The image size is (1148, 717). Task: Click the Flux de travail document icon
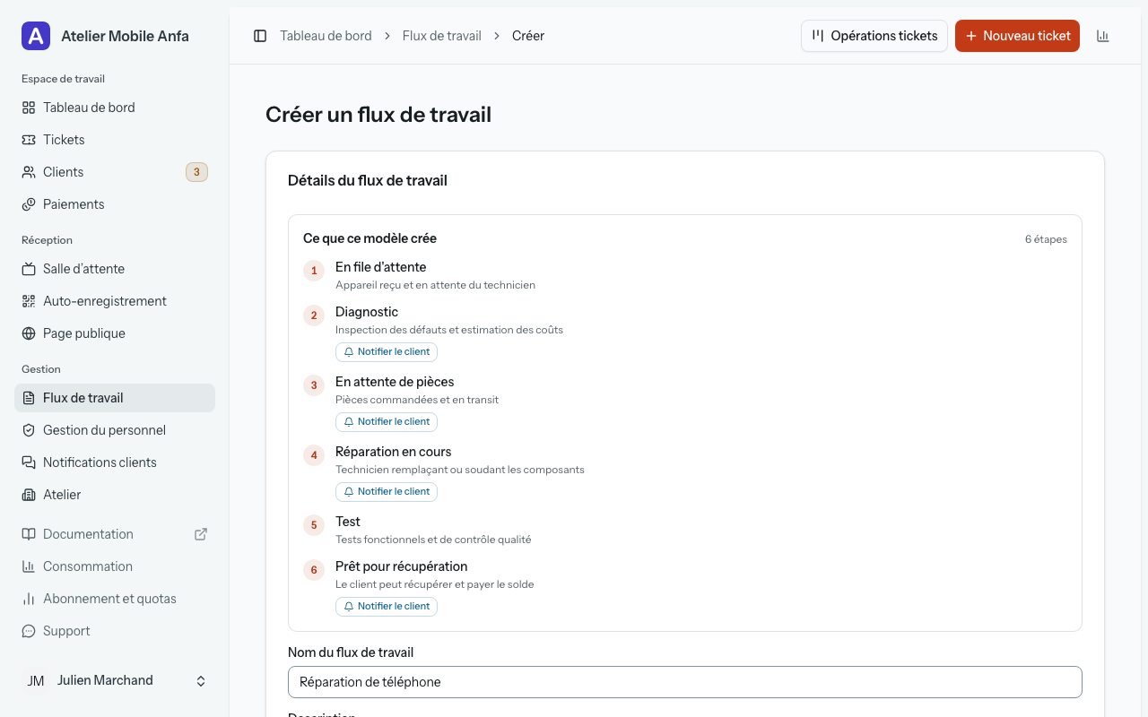pyautogui.click(x=29, y=398)
